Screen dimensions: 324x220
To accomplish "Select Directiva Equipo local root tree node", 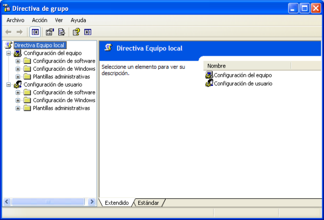I will 39,45.
